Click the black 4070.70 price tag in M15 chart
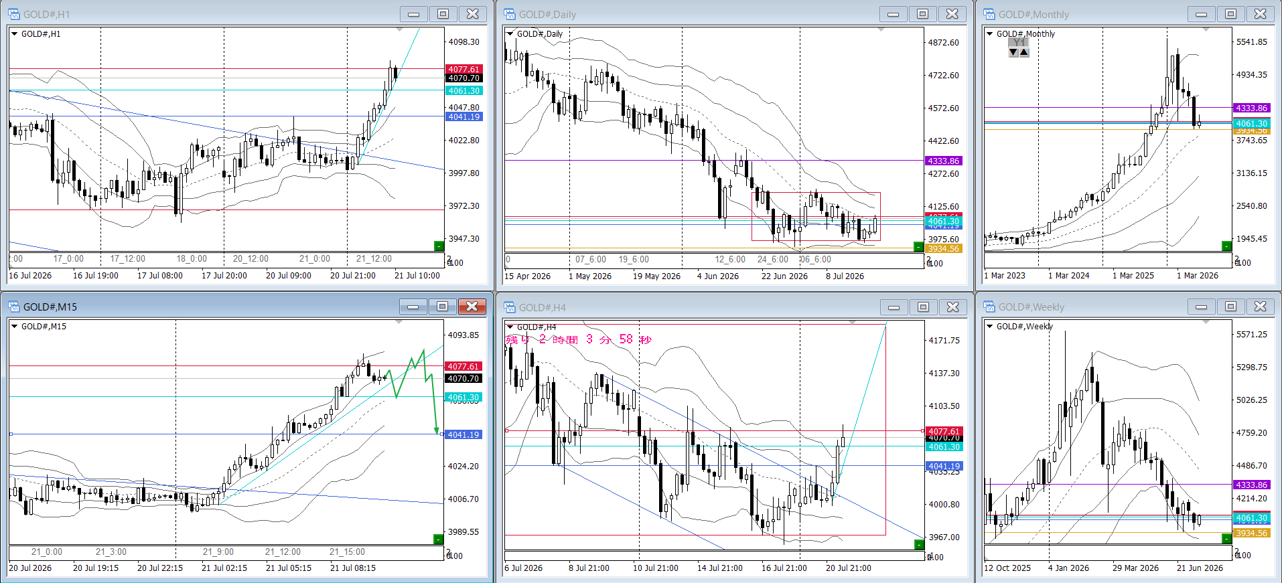 (464, 378)
